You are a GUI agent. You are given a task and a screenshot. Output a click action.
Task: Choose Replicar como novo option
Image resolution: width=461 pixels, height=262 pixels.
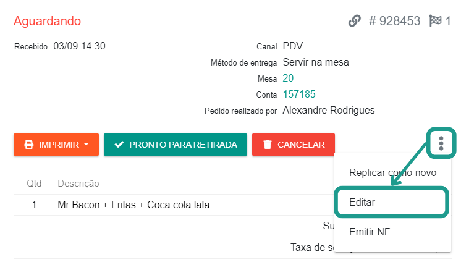pyautogui.click(x=392, y=172)
